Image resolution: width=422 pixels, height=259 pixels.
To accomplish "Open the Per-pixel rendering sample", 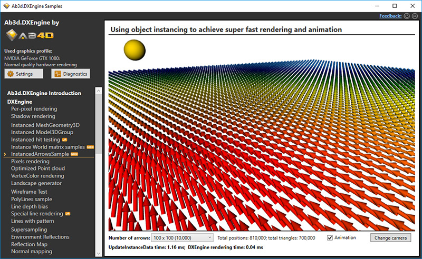I will (34, 109).
